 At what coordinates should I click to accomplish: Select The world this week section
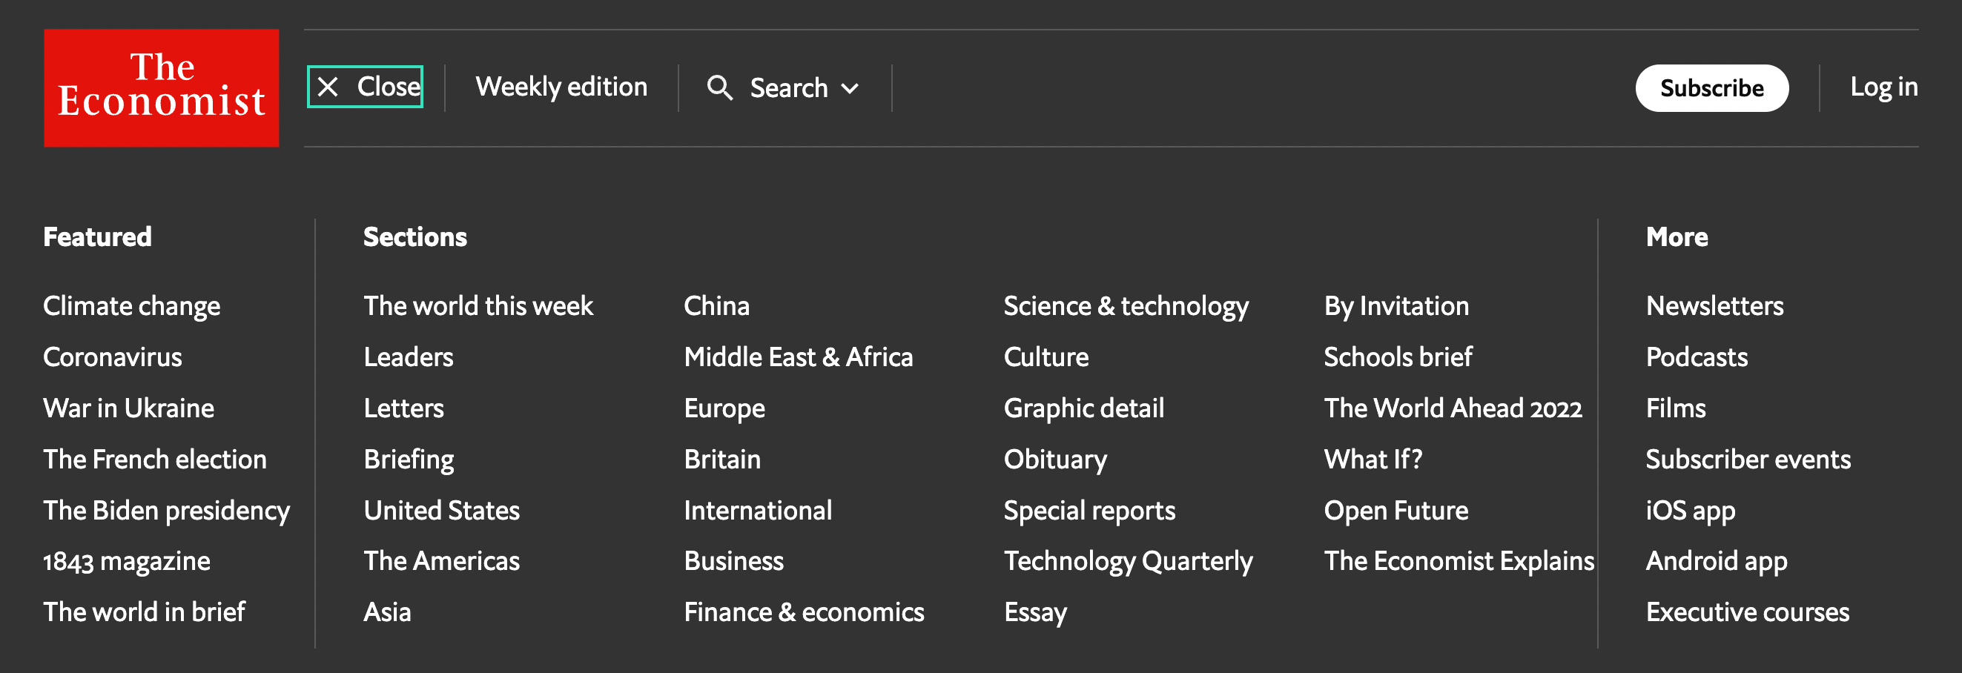click(478, 306)
